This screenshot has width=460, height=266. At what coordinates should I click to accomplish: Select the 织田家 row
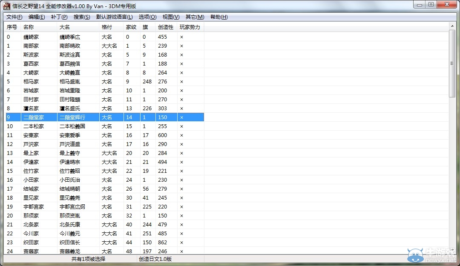pos(105,243)
